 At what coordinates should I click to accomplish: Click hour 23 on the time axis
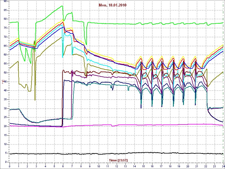[214, 166]
